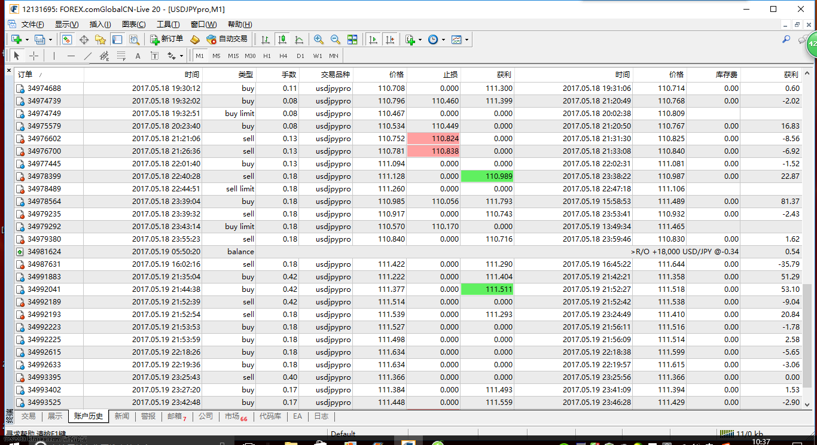Select order row 34981624 balance
817x445 pixels.
(x=408, y=252)
